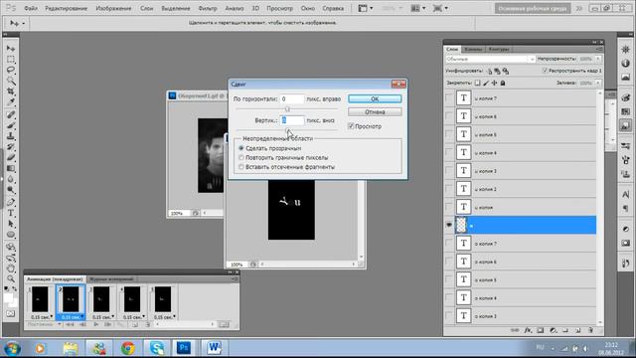Click the Отмена button
This screenshot has height=358, width=636.
tap(375, 111)
